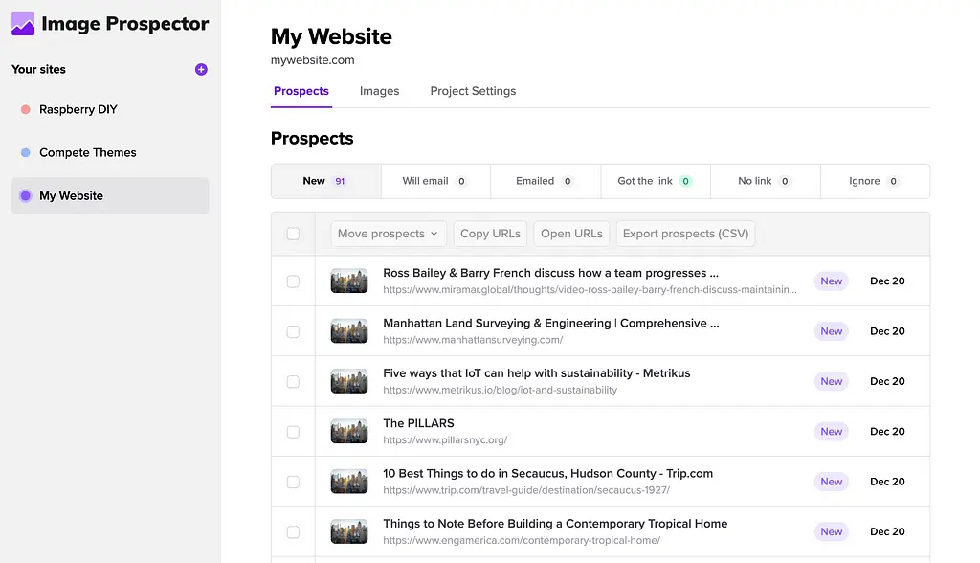Click the New status badge on Metrikus row

tap(831, 381)
